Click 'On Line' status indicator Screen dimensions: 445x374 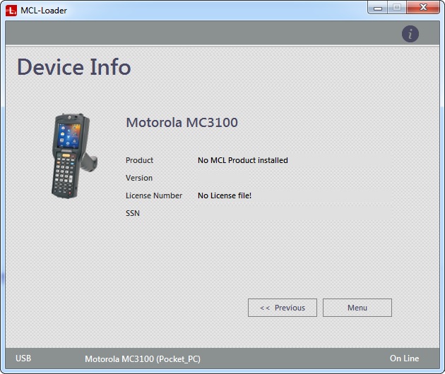click(x=405, y=358)
